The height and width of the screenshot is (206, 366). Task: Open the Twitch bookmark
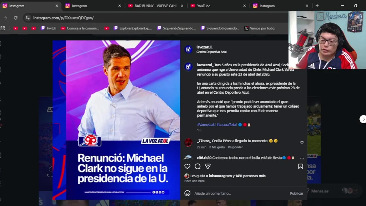click(48, 28)
